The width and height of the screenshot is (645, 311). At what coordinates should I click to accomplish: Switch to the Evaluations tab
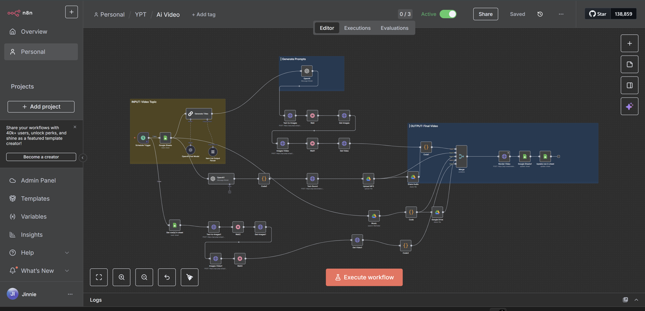tap(394, 28)
